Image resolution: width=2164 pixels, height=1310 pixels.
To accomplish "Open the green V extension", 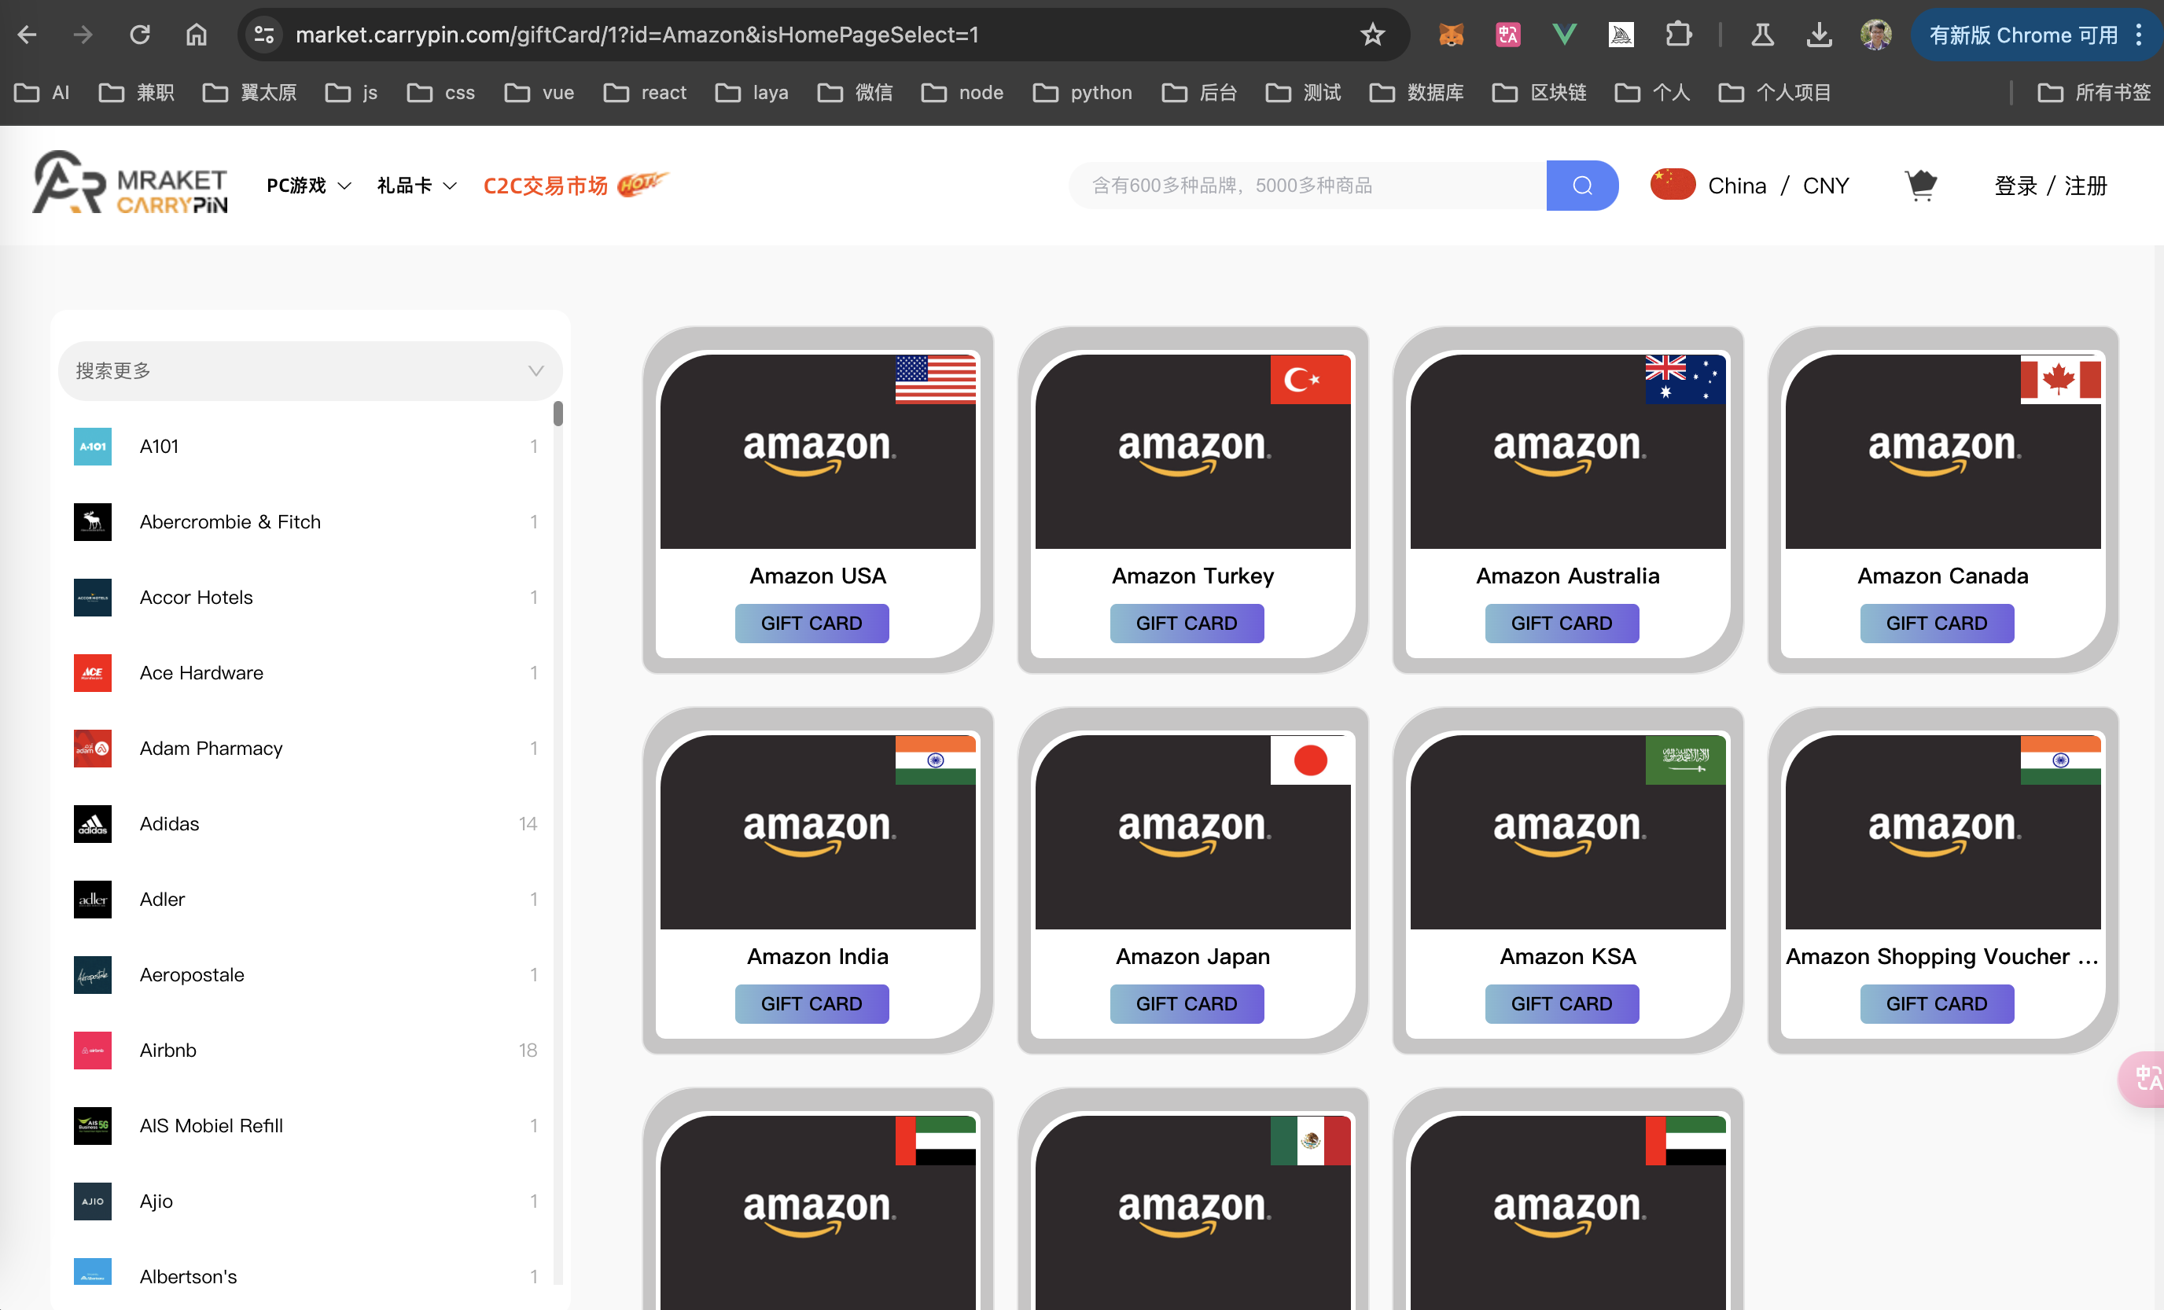I will pyautogui.click(x=1564, y=35).
